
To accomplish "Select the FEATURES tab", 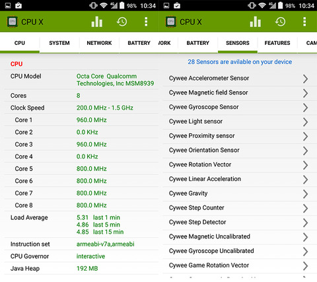I will (277, 43).
